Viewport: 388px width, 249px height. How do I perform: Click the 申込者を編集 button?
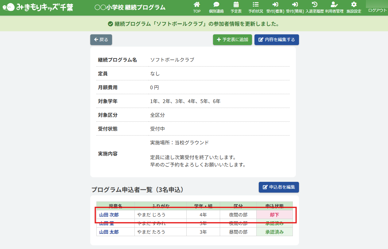[x=278, y=187]
